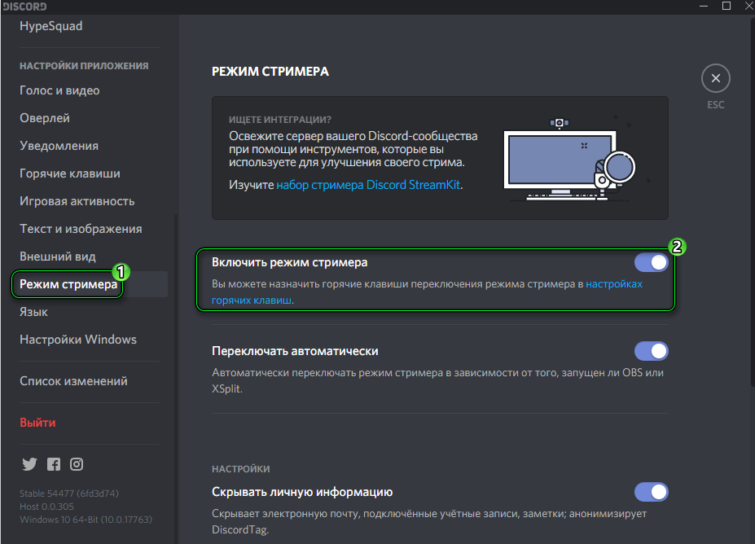Click the red "Выйти" logout button

coord(37,423)
